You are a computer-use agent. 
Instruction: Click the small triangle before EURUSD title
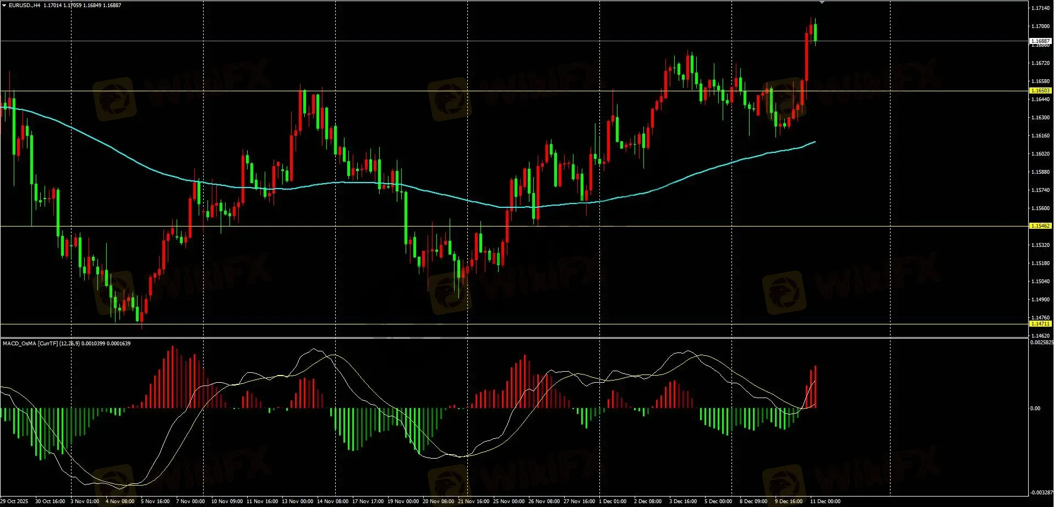point(4,5)
